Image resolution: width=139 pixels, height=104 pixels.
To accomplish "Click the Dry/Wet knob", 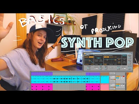I will (x=130, y=68).
